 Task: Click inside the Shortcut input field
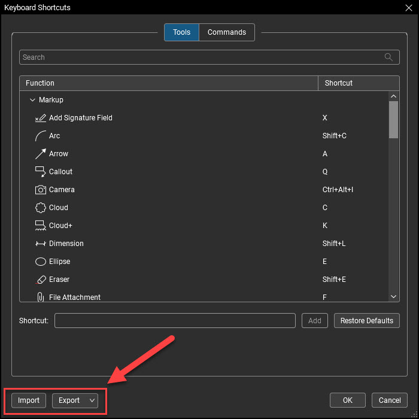tap(175, 320)
